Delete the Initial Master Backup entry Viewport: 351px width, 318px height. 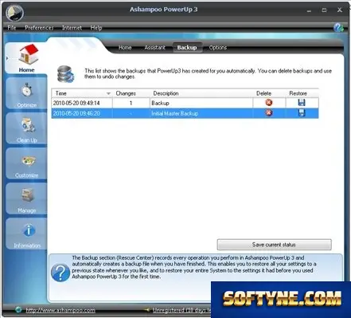[x=269, y=113]
